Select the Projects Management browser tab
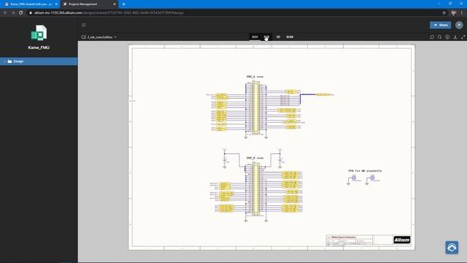 [88, 4]
